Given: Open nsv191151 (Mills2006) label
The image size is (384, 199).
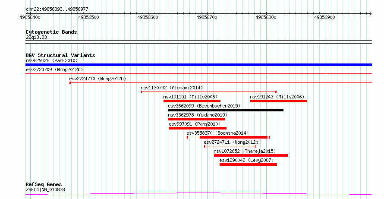Looking at the screenshot, I should pyautogui.click(x=190, y=97).
